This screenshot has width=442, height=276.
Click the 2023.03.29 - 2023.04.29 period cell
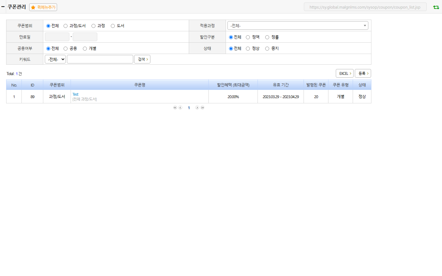281,97
